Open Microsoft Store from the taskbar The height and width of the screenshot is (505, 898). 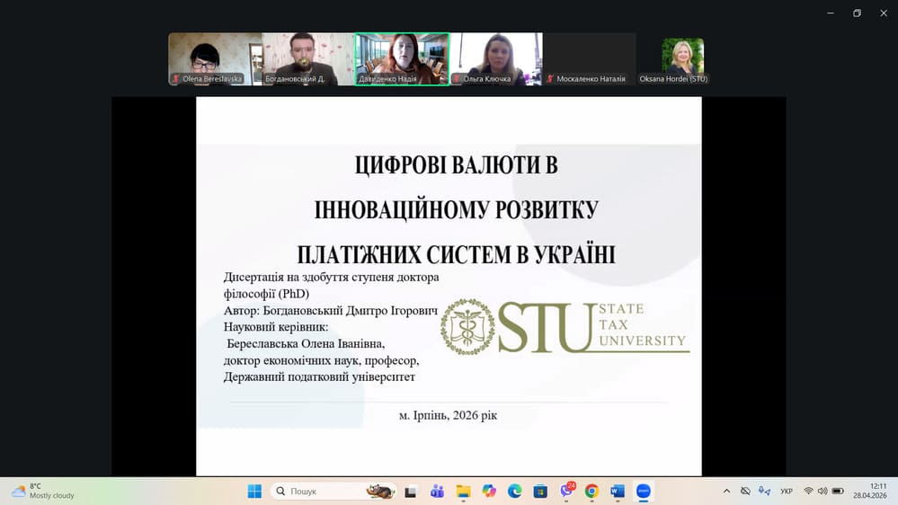click(540, 492)
